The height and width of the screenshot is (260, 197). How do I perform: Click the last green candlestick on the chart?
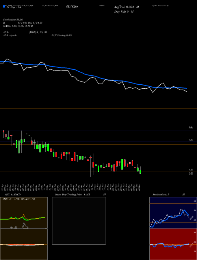click(140, 172)
